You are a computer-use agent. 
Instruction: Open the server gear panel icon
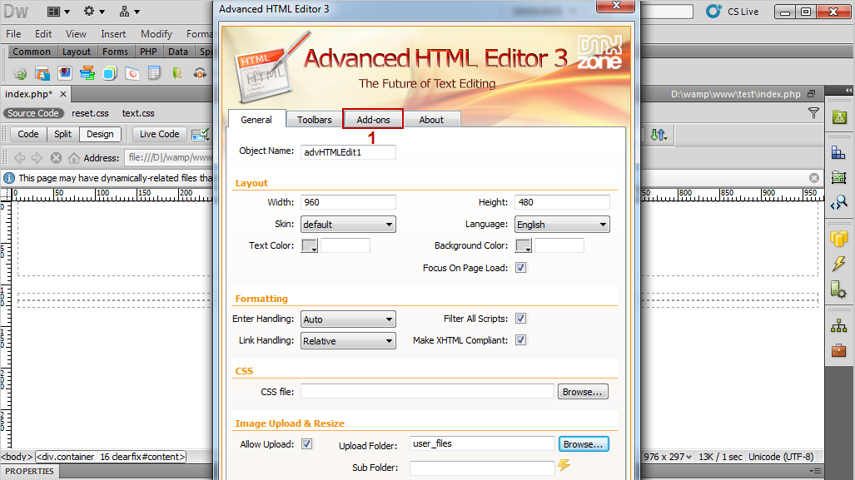838,289
